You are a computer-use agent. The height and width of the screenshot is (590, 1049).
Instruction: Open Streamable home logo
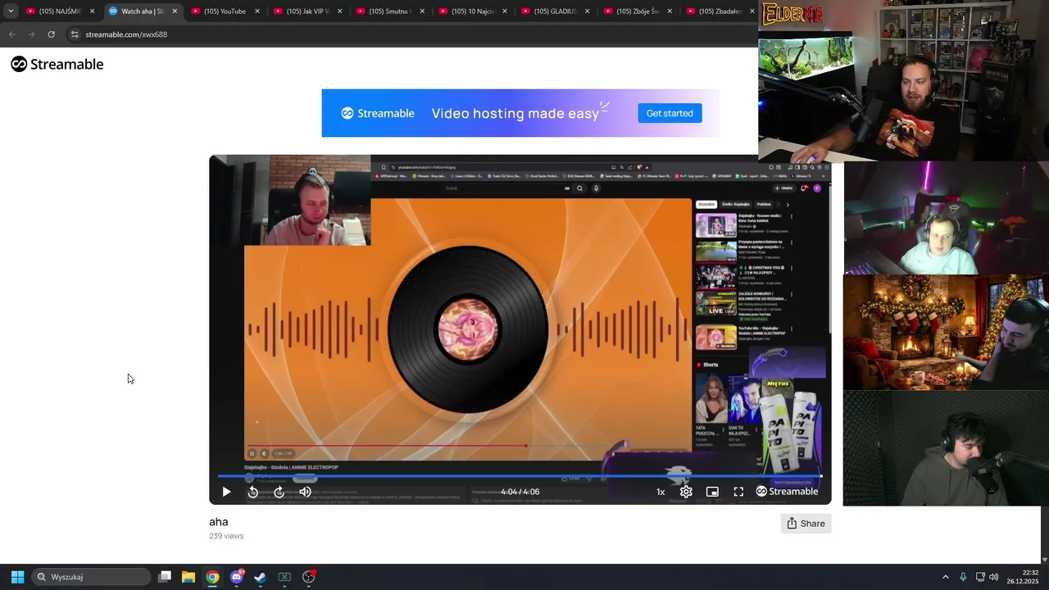pyautogui.click(x=57, y=64)
